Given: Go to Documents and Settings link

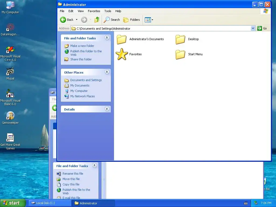Looking at the screenshot, I should point(86,80).
